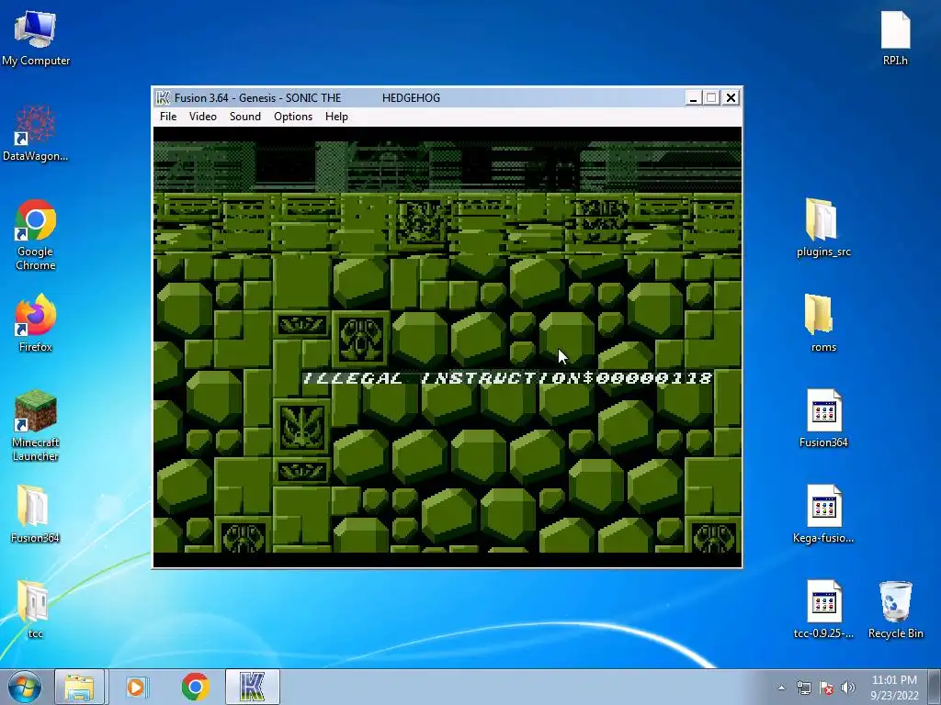Viewport: 941px width, 705px height.
Task: Show hidden system tray icons
Action: [781, 688]
